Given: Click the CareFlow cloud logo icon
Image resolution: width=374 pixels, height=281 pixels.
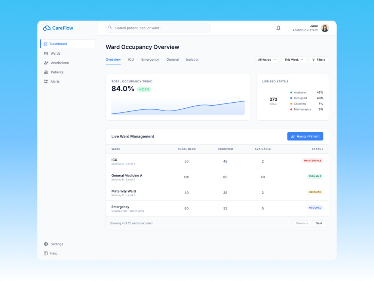Looking at the screenshot, I should [x=47, y=28].
